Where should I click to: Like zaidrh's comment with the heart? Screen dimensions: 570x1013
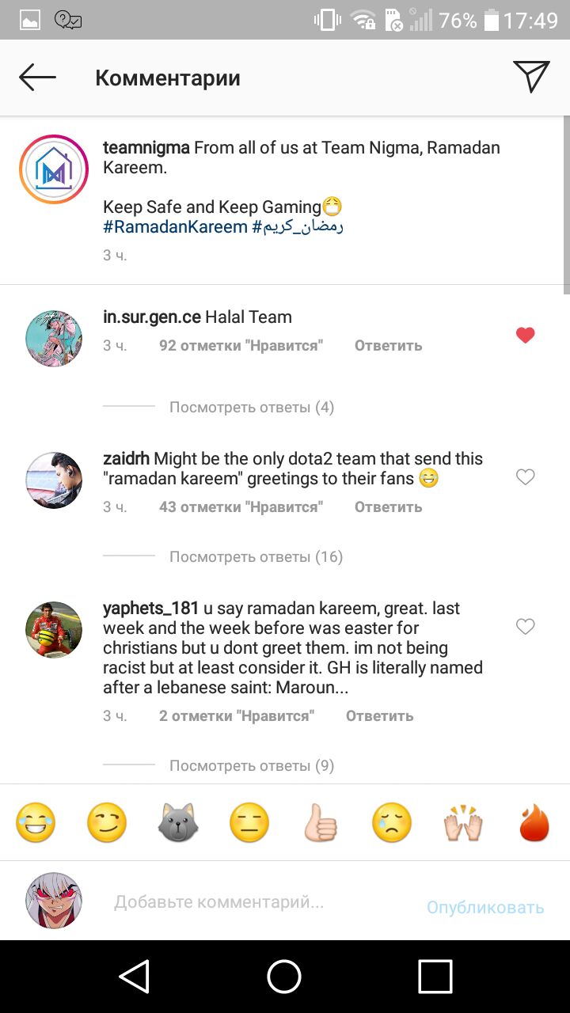click(x=526, y=477)
